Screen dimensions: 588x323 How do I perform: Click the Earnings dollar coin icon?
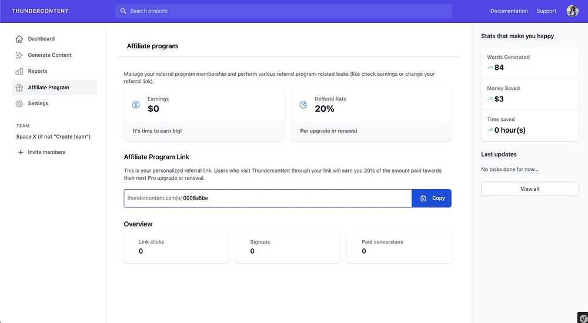click(x=136, y=105)
